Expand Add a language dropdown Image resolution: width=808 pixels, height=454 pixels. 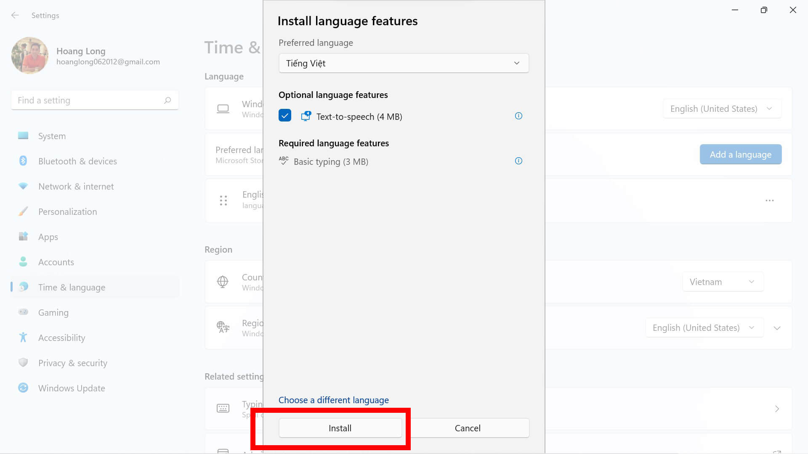click(741, 154)
